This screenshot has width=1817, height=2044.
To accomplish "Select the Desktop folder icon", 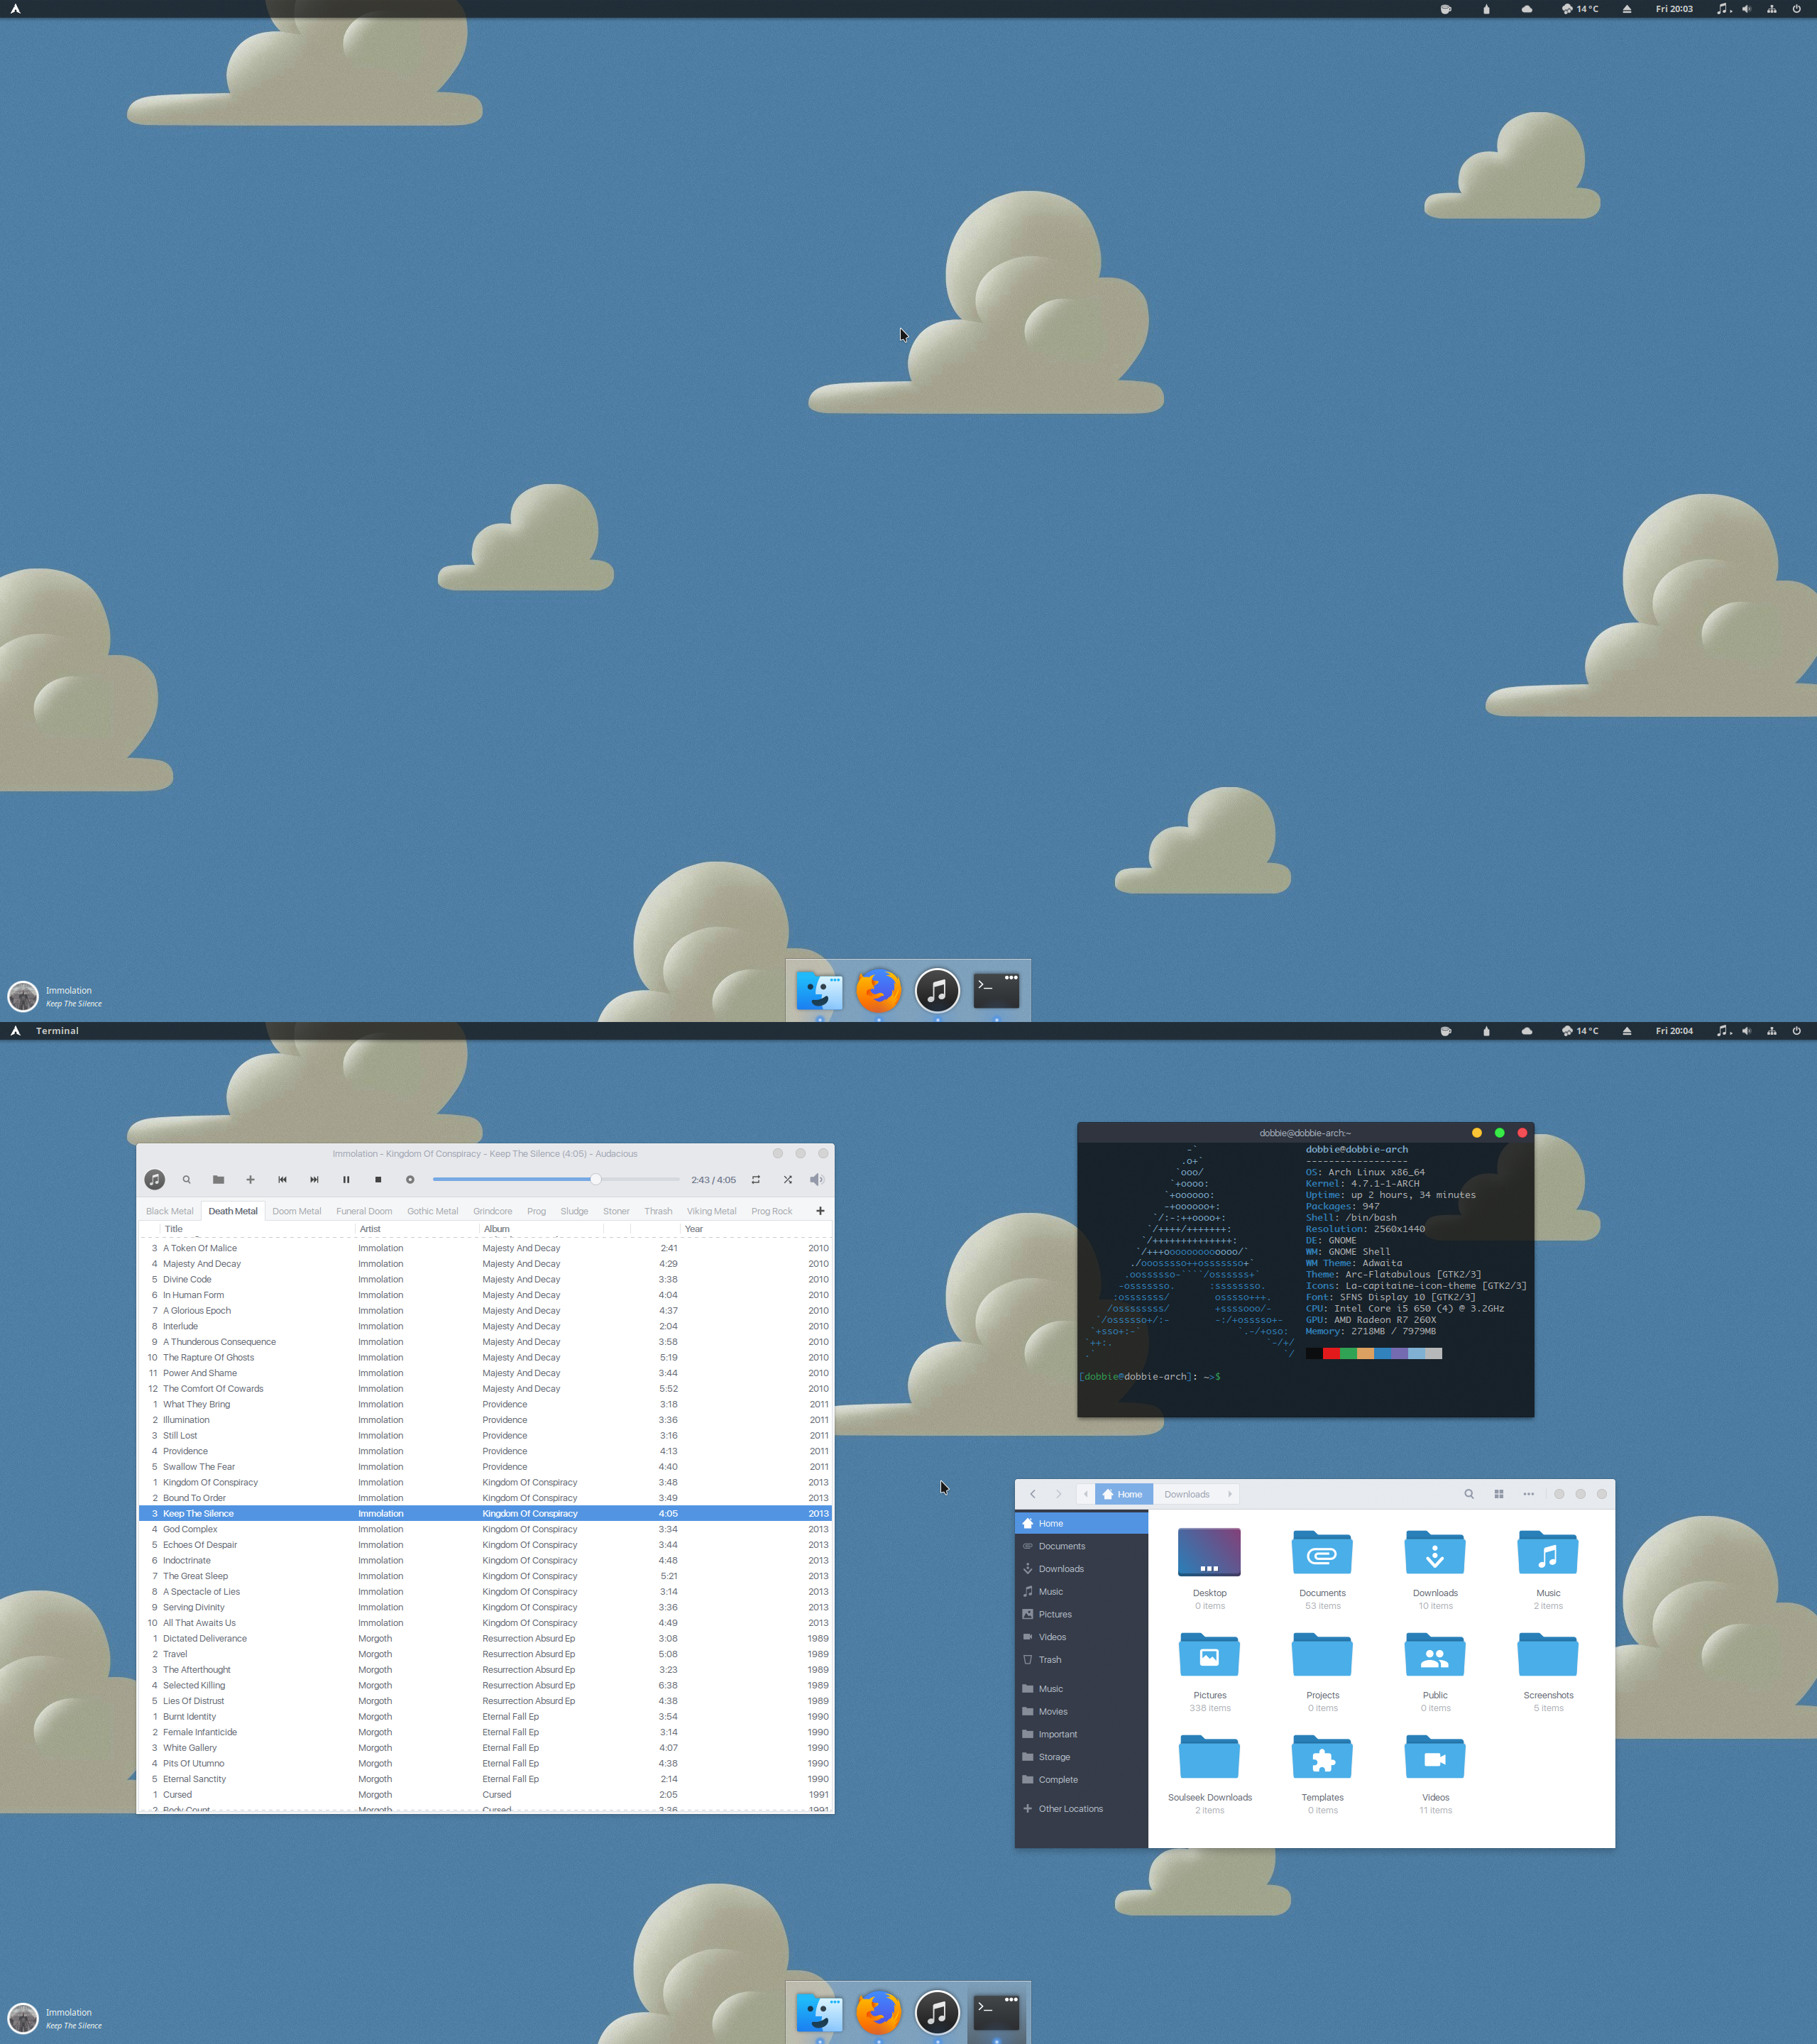I will tap(1209, 1553).
